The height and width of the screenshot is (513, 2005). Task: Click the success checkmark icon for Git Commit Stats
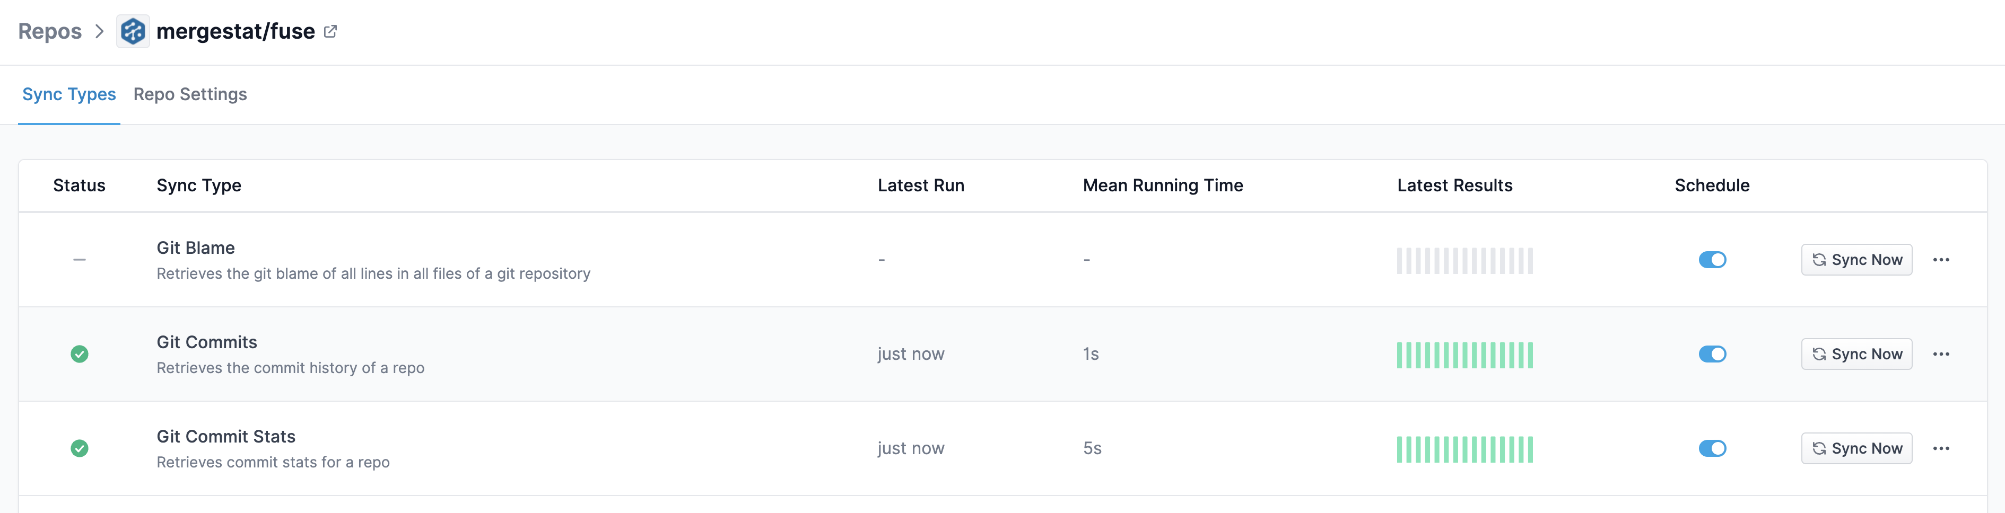click(80, 448)
